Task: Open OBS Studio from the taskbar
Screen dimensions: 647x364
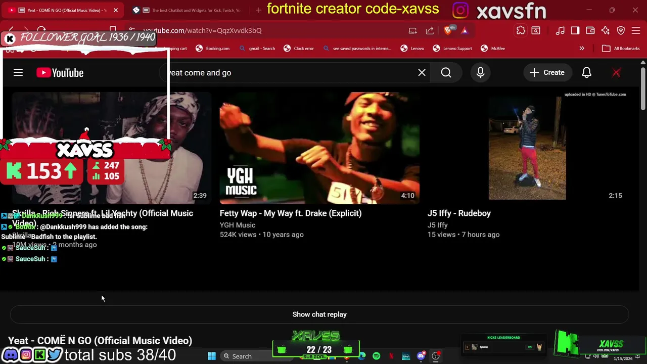Action: [x=436, y=356]
